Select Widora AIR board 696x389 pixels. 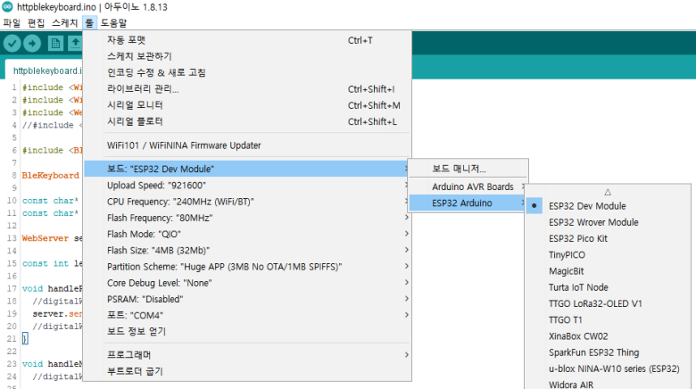click(609, 385)
